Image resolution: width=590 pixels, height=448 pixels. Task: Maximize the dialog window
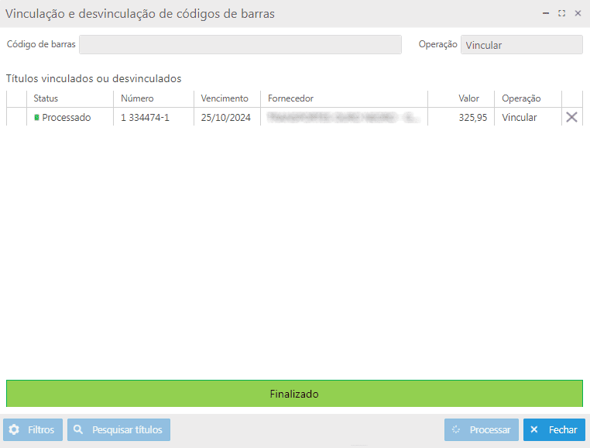pyautogui.click(x=562, y=13)
